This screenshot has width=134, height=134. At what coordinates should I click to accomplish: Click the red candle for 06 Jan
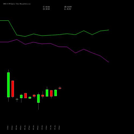pyautogui.click(x=25, y=95)
